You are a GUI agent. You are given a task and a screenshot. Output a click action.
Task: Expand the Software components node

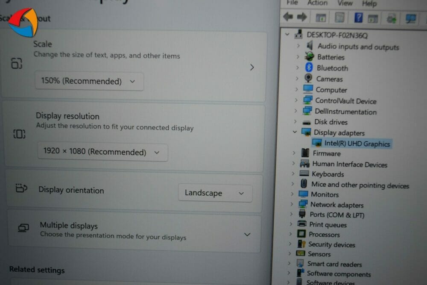tap(289, 273)
